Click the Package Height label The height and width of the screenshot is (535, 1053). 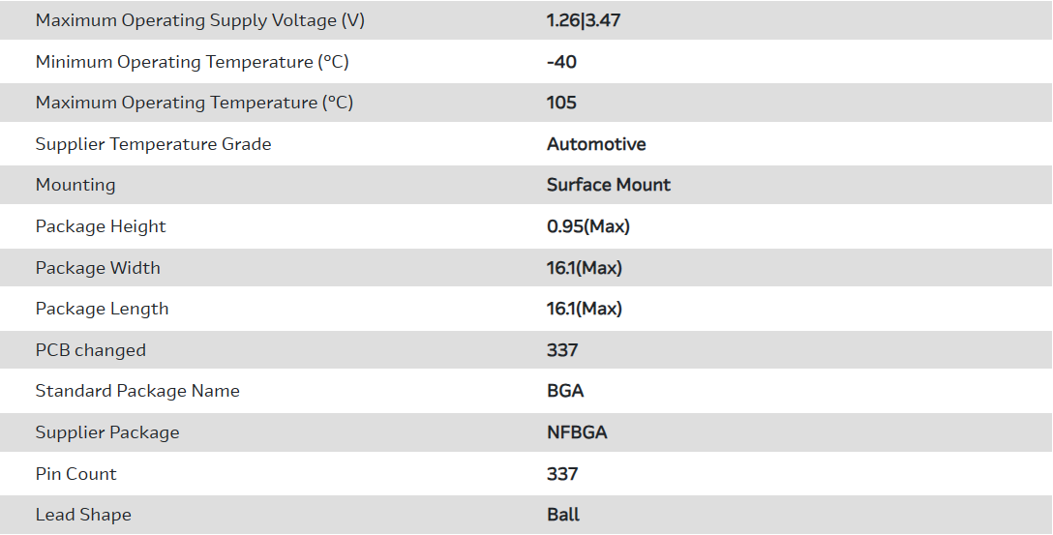pos(101,226)
